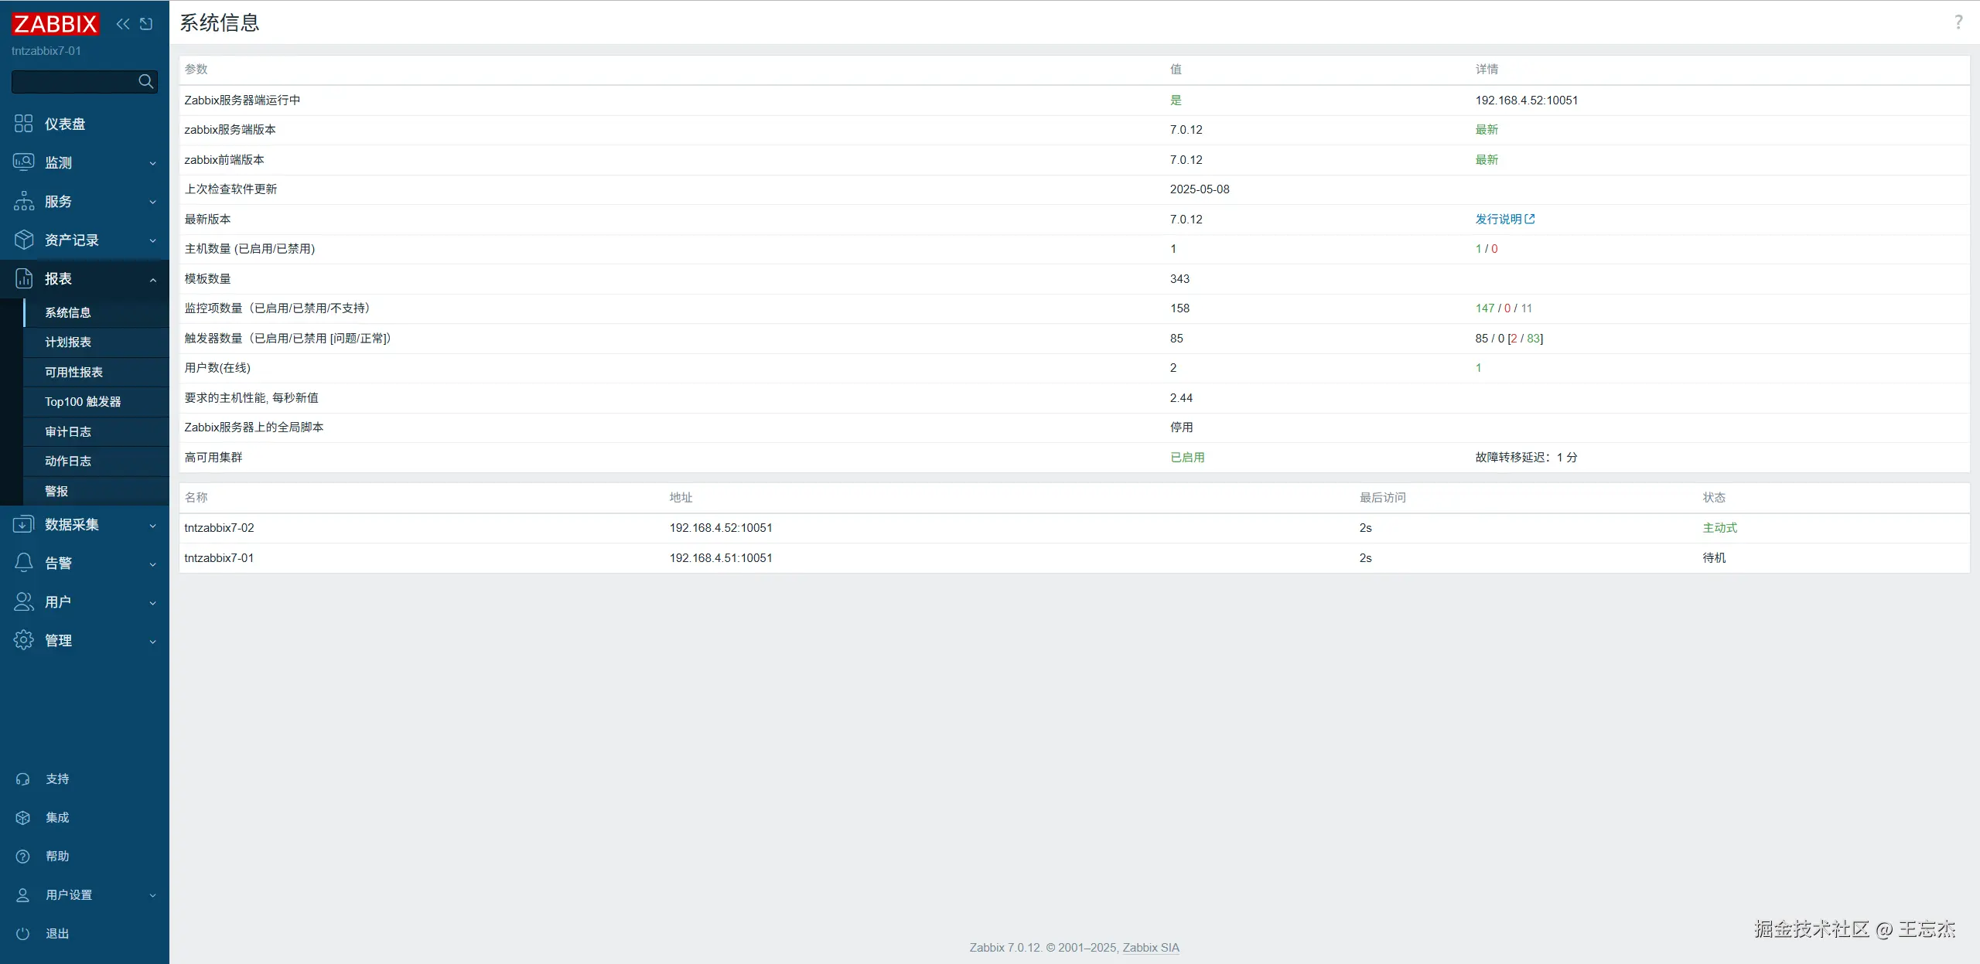Click the search magnifier icon
This screenshot has height=964, width=1980.
pos(145,81)
